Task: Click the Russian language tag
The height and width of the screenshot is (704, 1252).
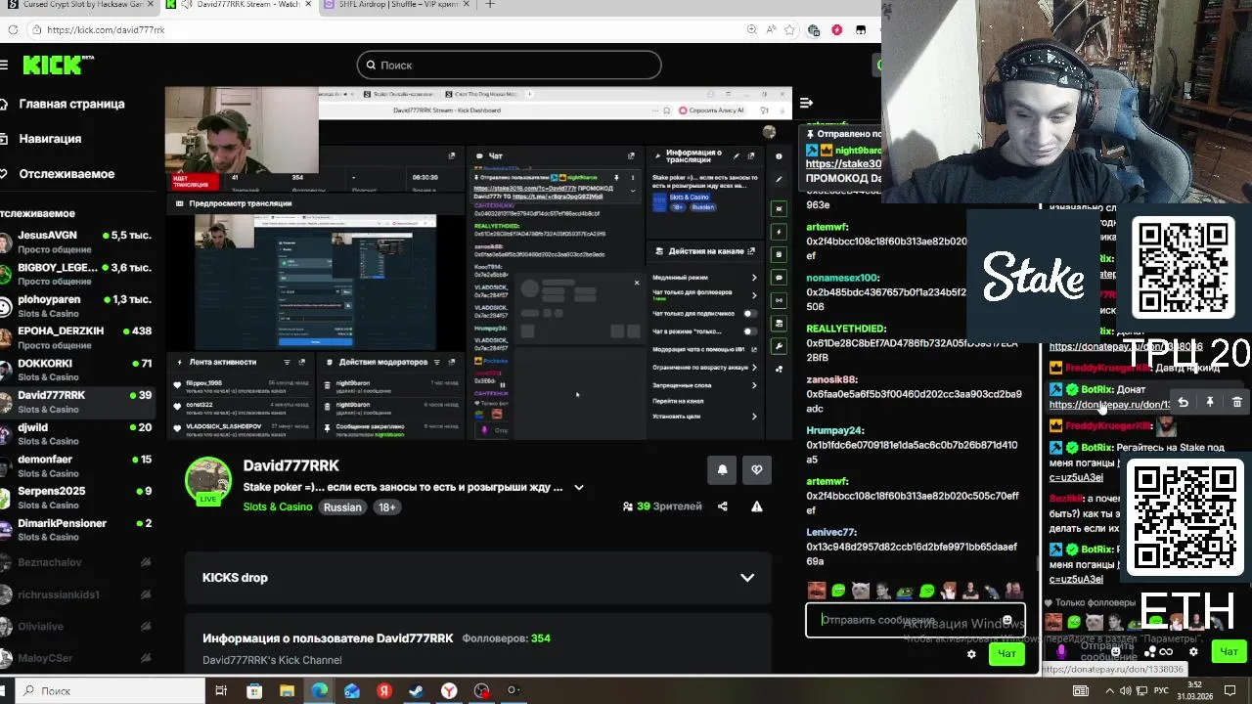Action: 342,506
